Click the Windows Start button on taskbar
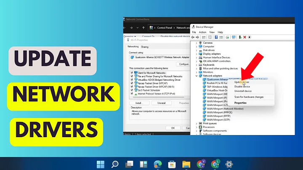303x170 pixels. [101, 165]
